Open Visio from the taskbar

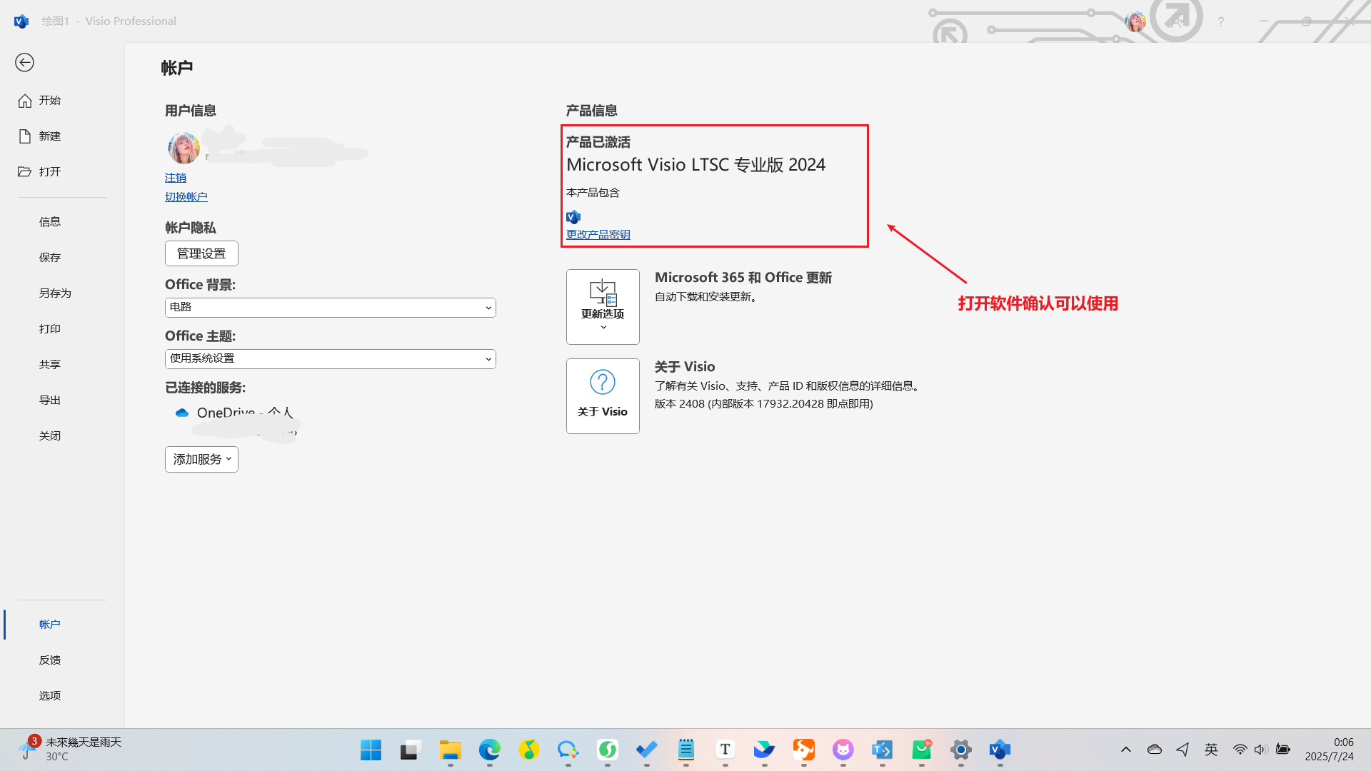coord(999,750)
